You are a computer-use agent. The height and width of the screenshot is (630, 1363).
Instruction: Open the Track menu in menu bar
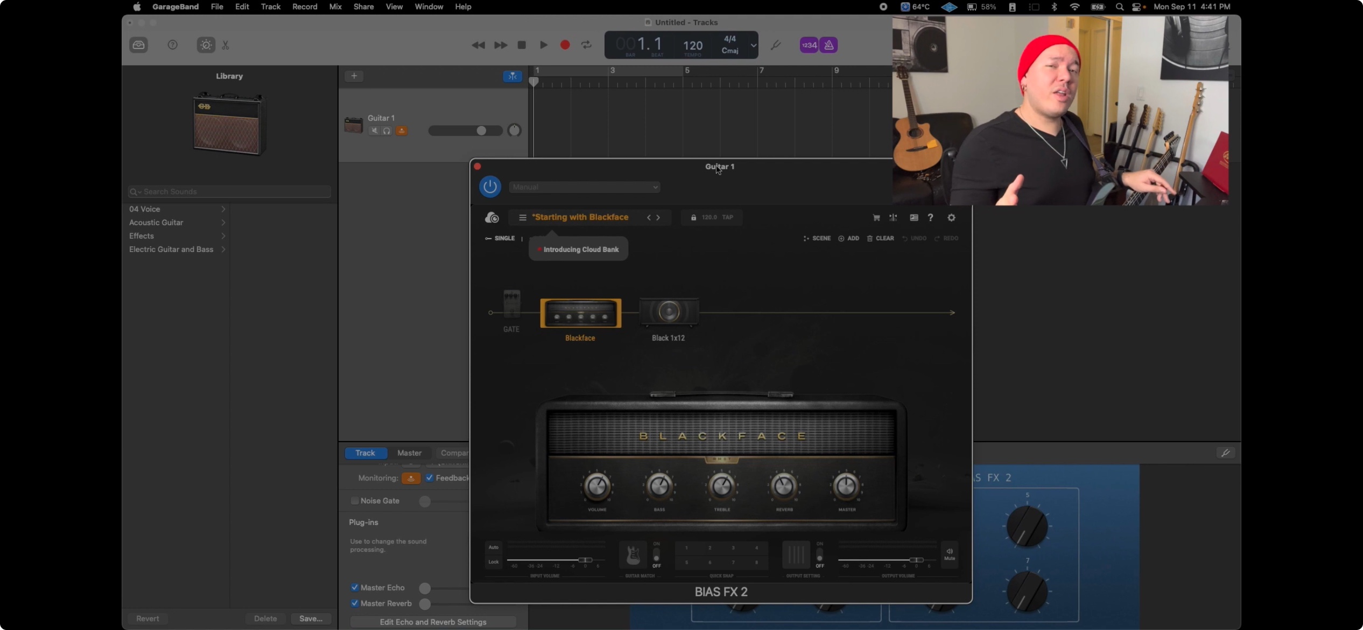click(x=270, y=7)
